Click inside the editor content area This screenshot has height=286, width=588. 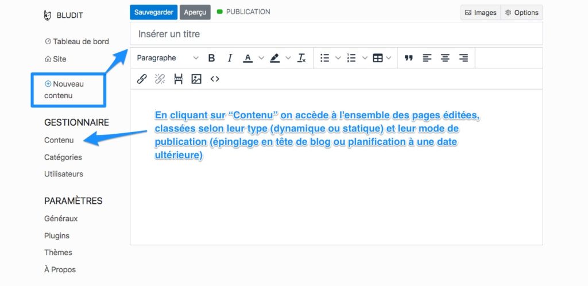click(336, 167)
